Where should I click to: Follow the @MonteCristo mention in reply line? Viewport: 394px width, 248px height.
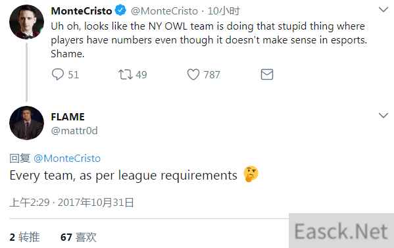(x=67, y=159)
